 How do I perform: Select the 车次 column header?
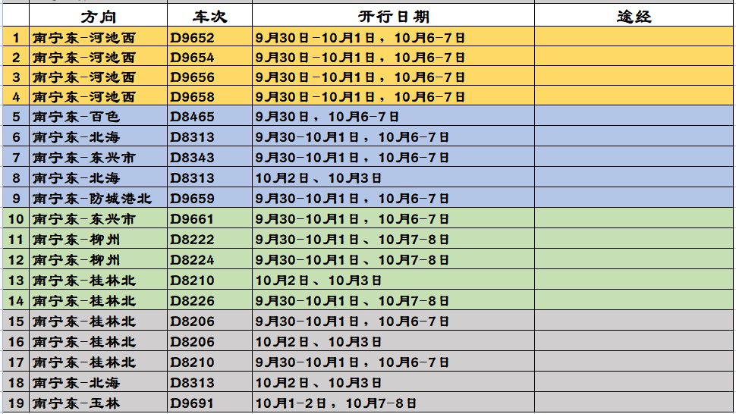coord(209,17)
